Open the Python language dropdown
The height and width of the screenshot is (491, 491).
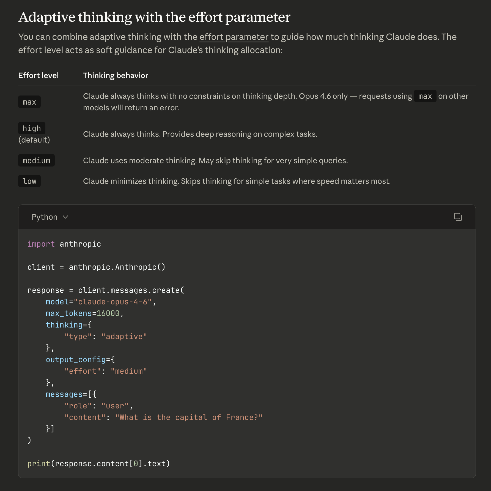(50, 217)
